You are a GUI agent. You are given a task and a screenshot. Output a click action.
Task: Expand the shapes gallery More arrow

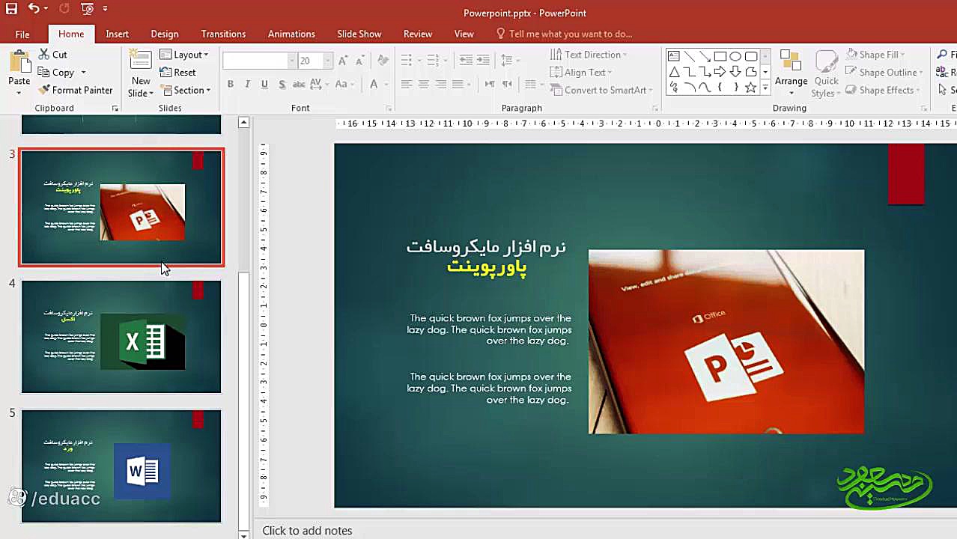[x=765, y=88]
